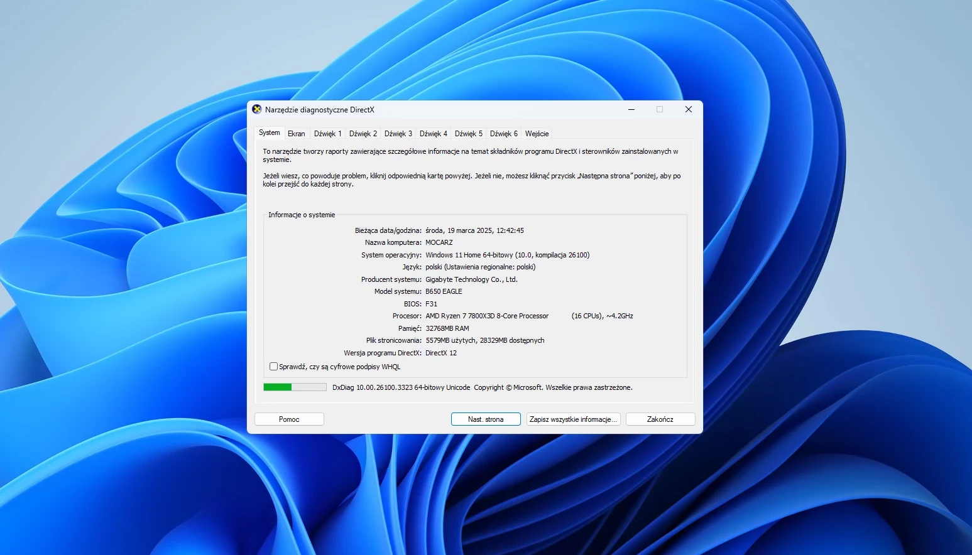Click the Nast. strona button
The width and height of the screenshot is (972, 555).
[486, 419]
